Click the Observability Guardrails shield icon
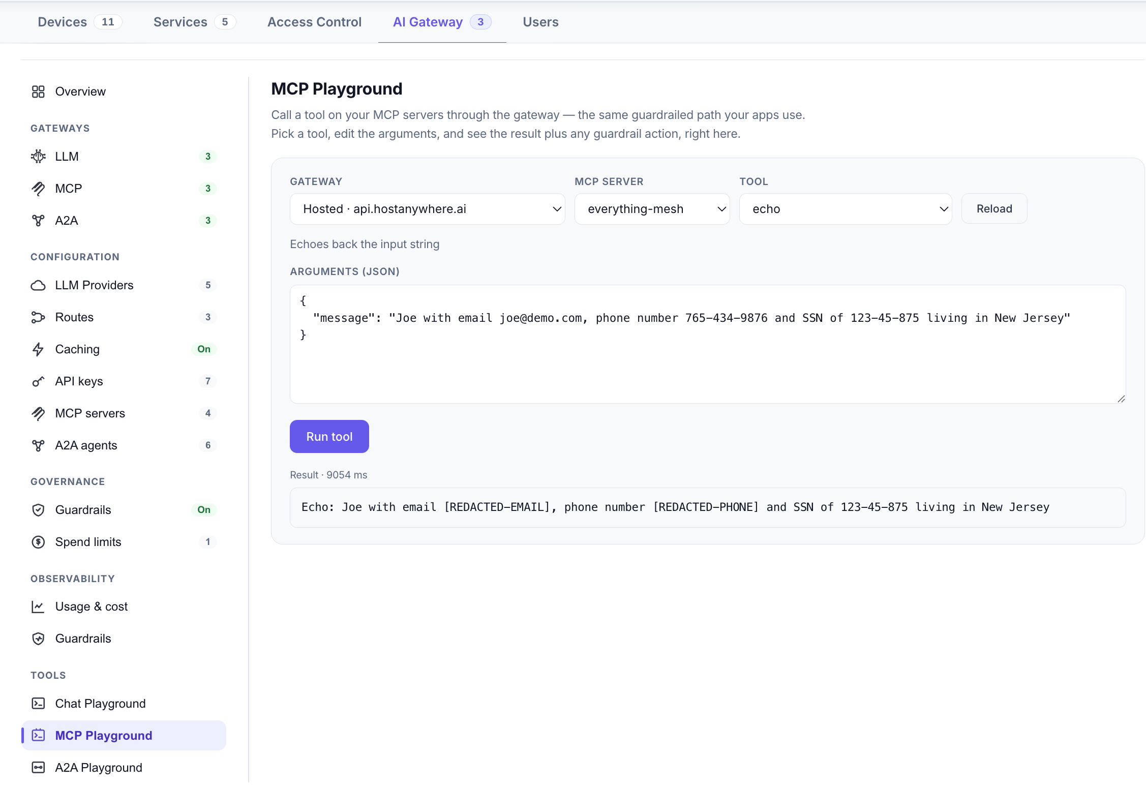This screenshot has width=1146, height=786. pos(38,639)
